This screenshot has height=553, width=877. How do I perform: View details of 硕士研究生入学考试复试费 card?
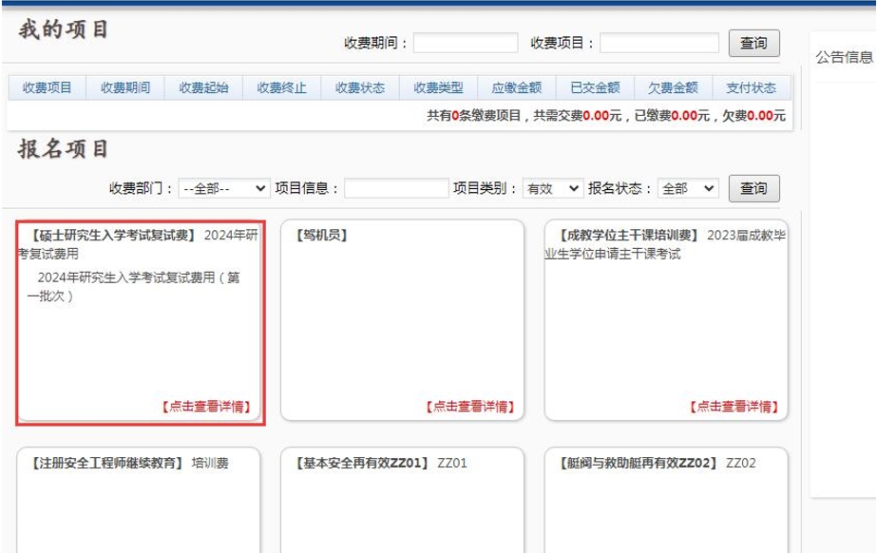[x=206, y=406]
